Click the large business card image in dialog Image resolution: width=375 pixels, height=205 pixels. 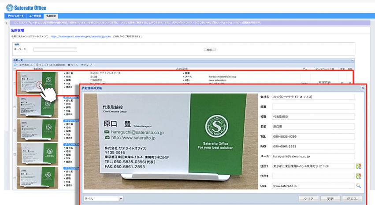pos(171,141)
